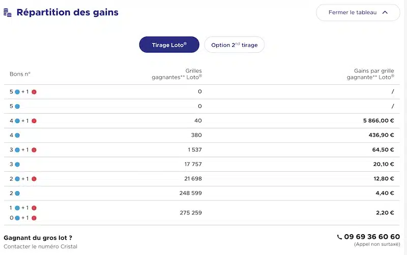Viewport: 407px width, 255px height.
Task: Click the red ball in the 4+1 row
Action: pos(34,121)
